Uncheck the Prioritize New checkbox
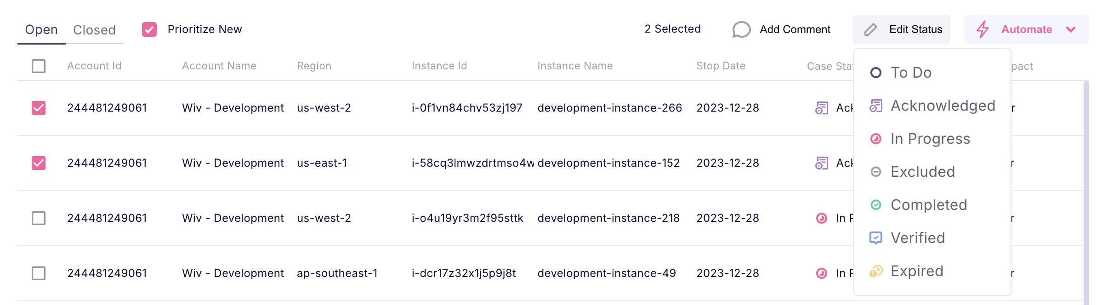Screen dimensions: 1102x305 [x=149, y=29]
